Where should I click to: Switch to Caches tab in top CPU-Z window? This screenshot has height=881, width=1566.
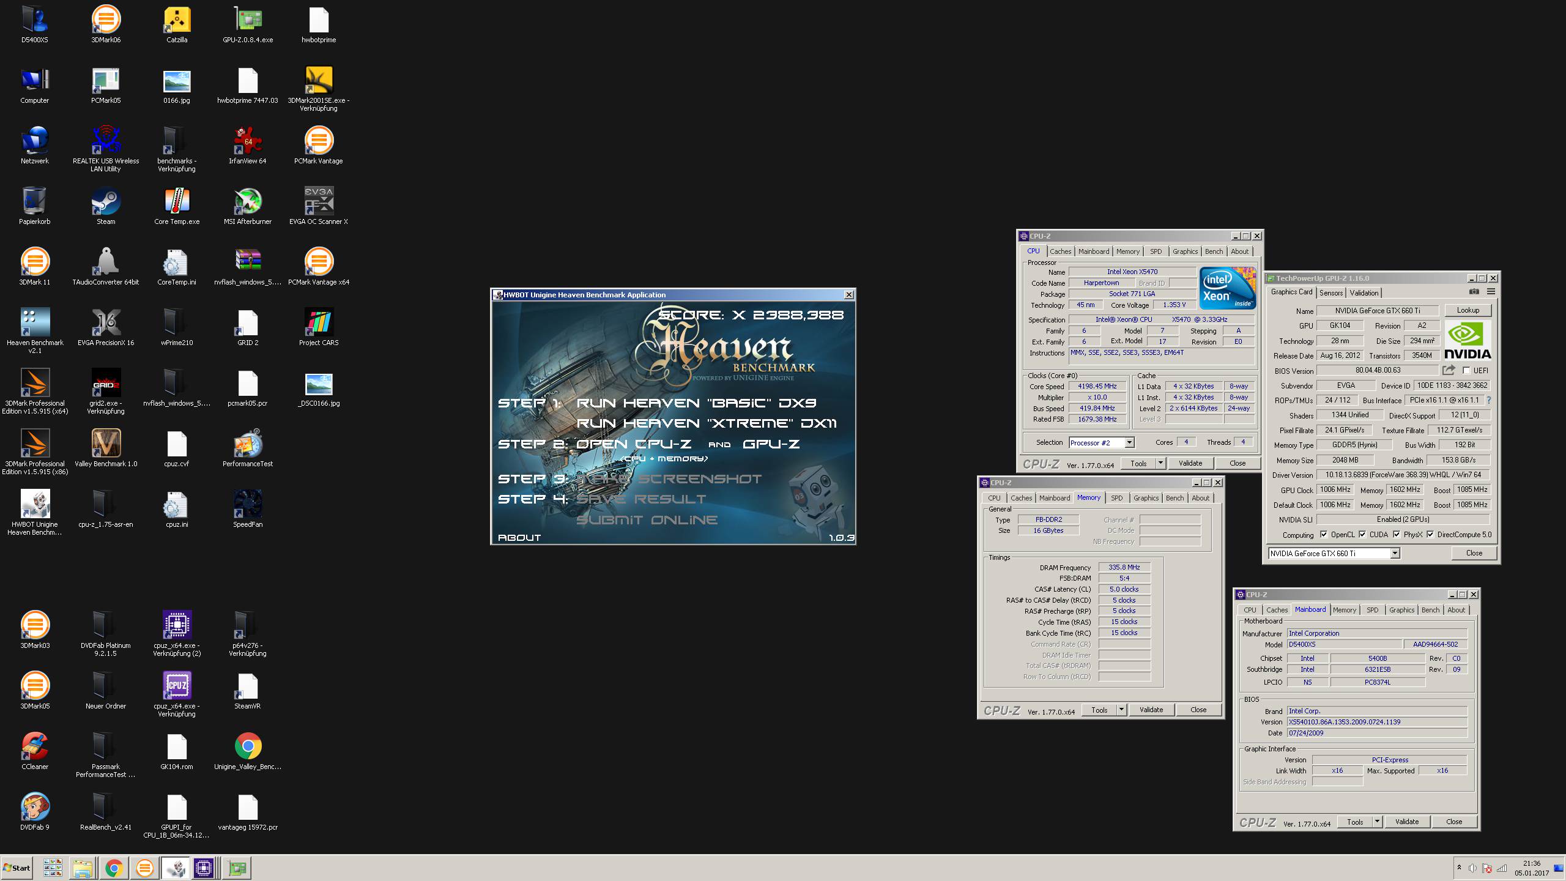[x=1060, y=251]
